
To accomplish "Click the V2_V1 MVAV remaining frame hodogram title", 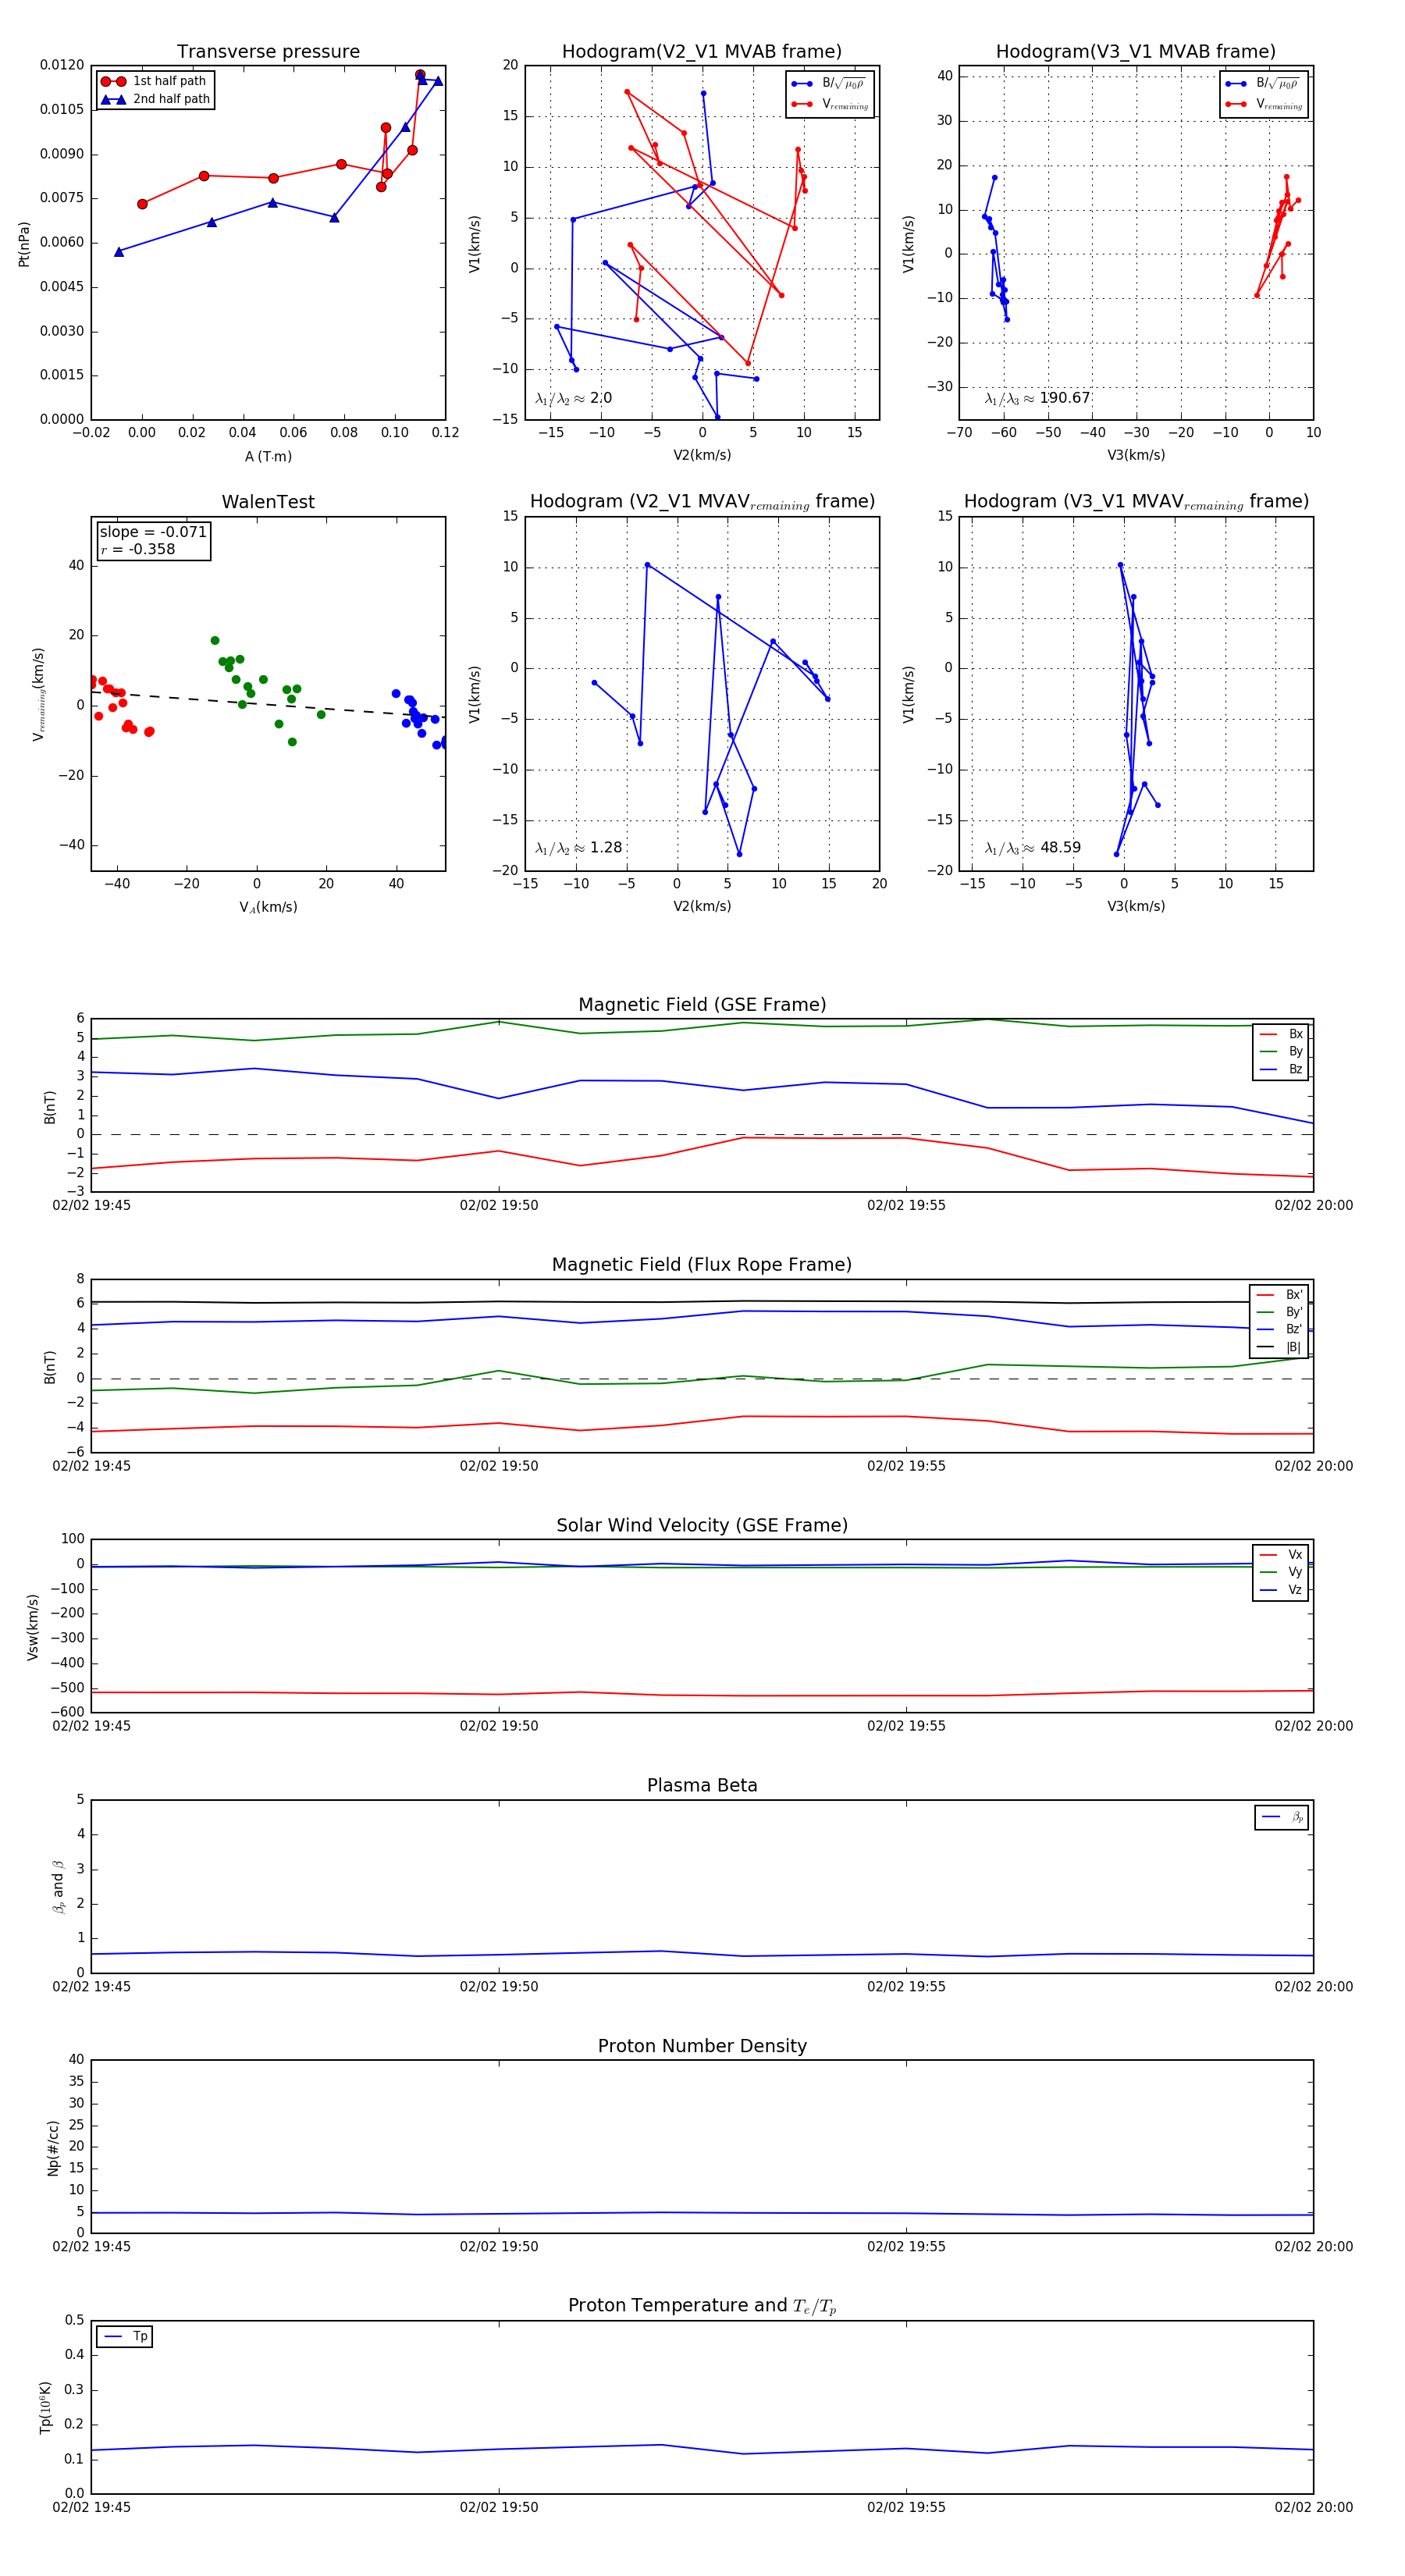I will click(702, 502).
